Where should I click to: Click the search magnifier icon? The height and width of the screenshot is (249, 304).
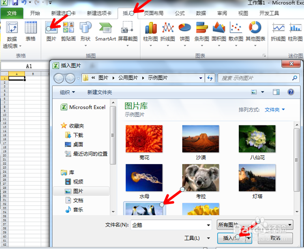point(294,78)
